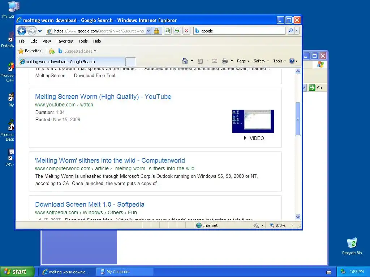The height and width of the screenshot is (277, 370).
Task: Click the Print icon
Action: click(x=225, y=61)
